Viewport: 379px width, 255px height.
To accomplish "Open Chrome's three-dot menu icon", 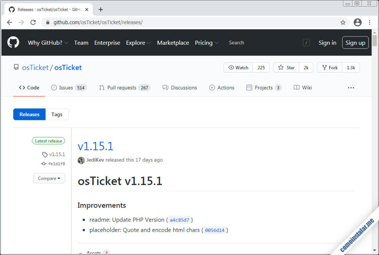I will click(x=370, y=22).
